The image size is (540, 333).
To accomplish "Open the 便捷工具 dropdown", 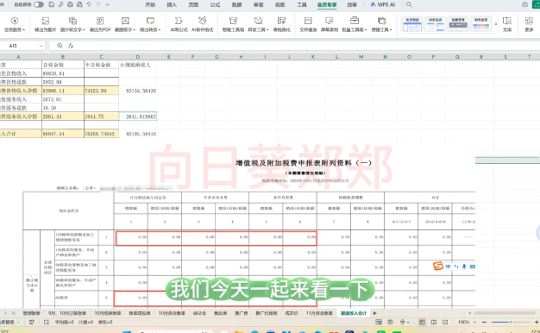I will [x=381, y=24].
